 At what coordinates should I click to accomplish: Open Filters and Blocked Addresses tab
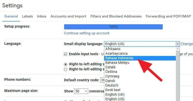116,16
